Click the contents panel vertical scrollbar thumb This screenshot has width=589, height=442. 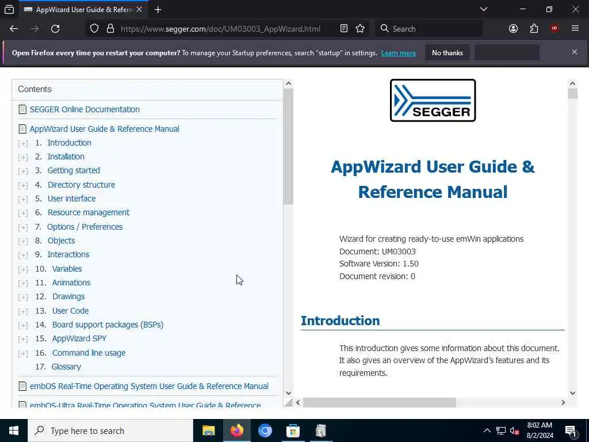pos(288,147)
